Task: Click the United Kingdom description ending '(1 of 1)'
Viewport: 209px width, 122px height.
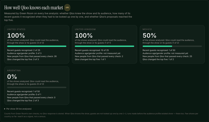Action: point(101,42)
